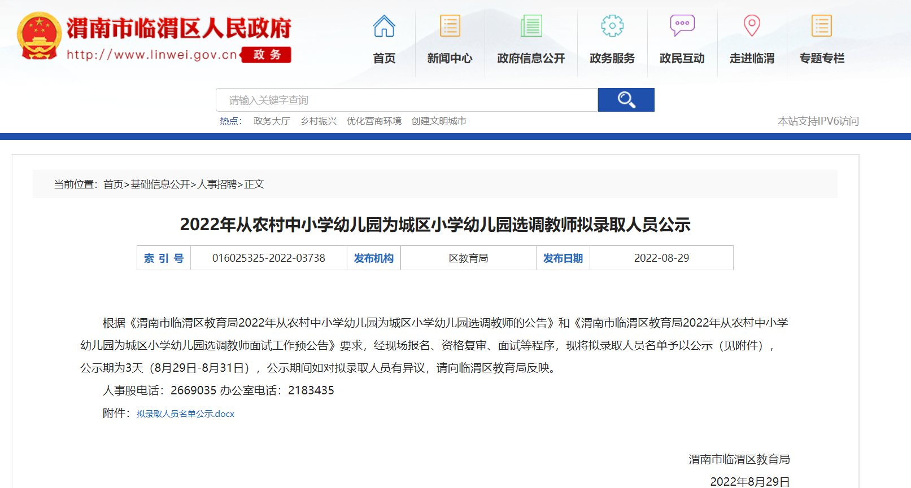Screen dimensions: 911x488
Task: Click the green government information disclosure icon
Action: 531,26
